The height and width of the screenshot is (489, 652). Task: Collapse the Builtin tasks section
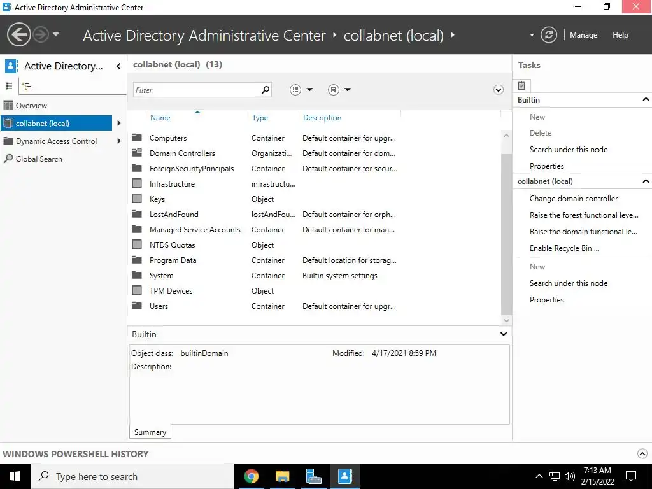pos(646,99)
